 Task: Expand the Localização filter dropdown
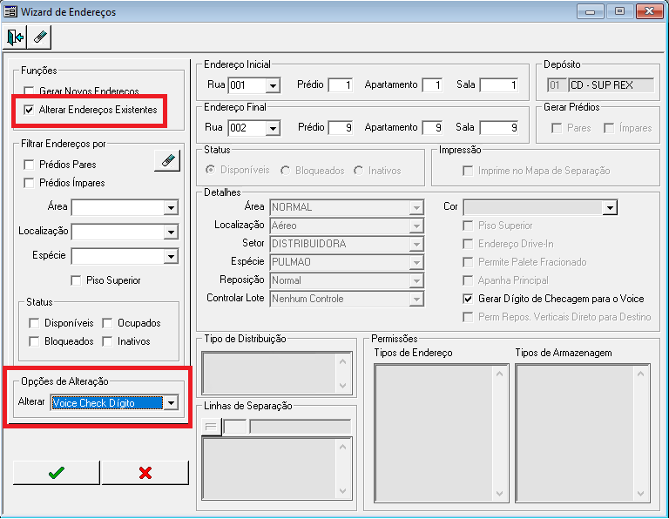pyautogui.click(x=171, y=233)
